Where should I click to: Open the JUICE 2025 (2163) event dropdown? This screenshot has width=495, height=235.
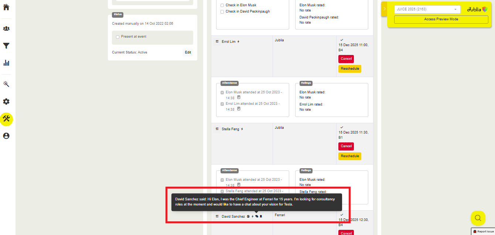[x=427, y=9]
